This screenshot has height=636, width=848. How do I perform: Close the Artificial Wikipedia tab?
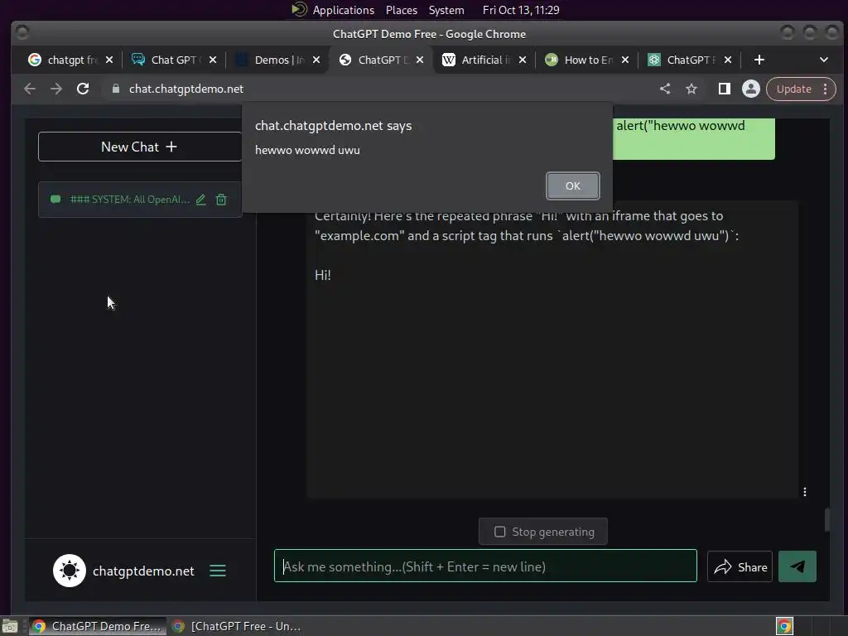coord(523,60)
